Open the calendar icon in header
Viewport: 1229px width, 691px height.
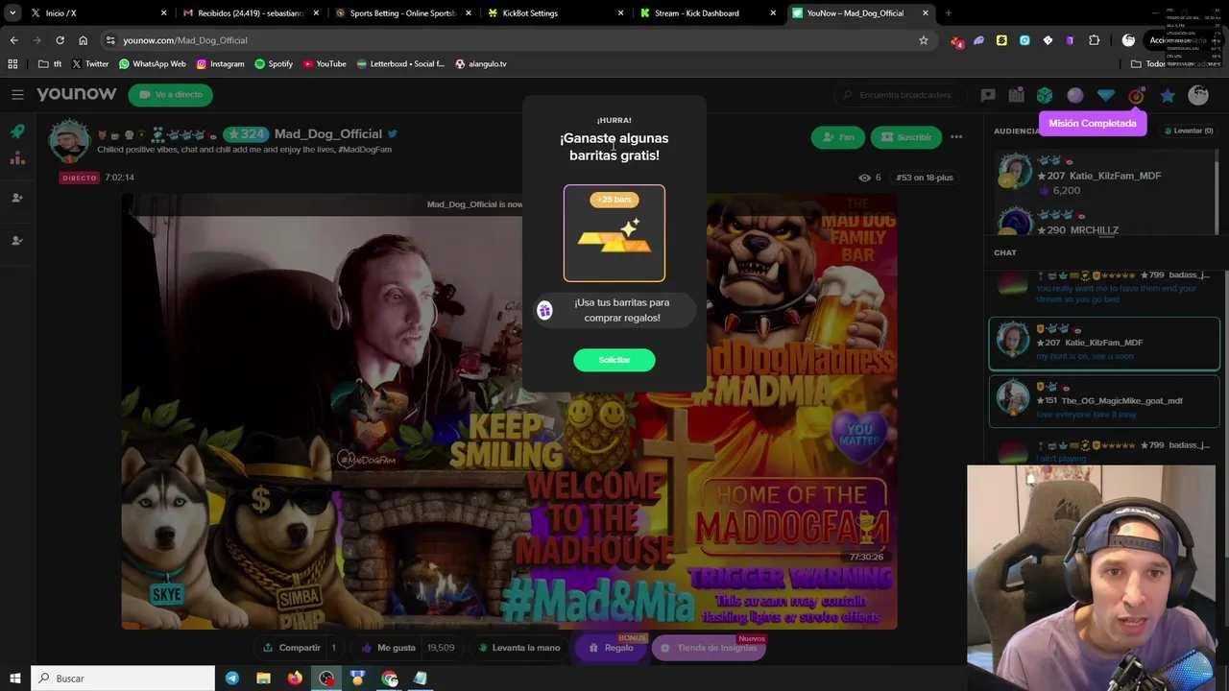click(1016, 95)
